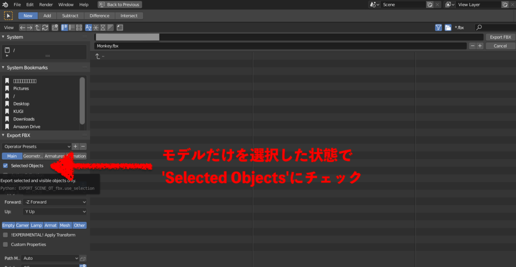This screenshot has height=267, width=516.
Task: Toggle Empty object type
Action: 9,225
